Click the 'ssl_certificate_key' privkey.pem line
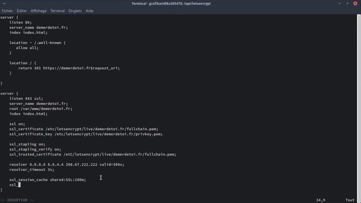 pyautogui.click(x=86, y=134)
